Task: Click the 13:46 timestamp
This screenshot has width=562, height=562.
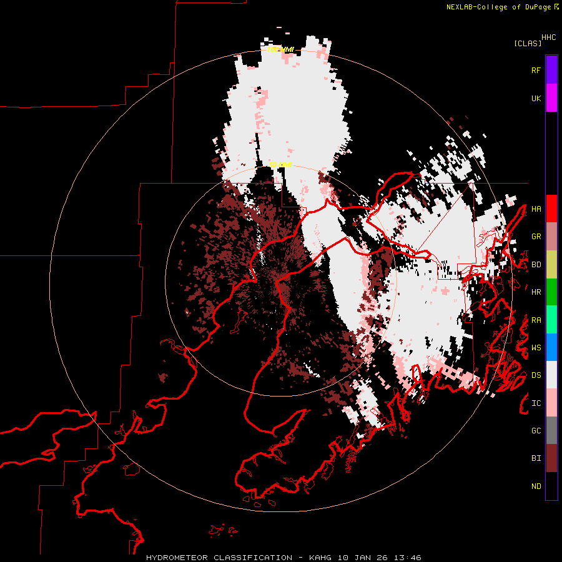Action: [408, 558]
